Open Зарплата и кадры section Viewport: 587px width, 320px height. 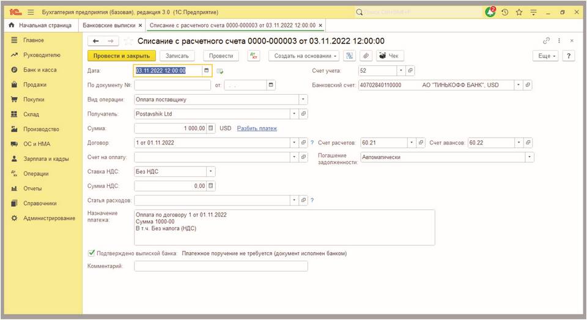coord(45,158)
